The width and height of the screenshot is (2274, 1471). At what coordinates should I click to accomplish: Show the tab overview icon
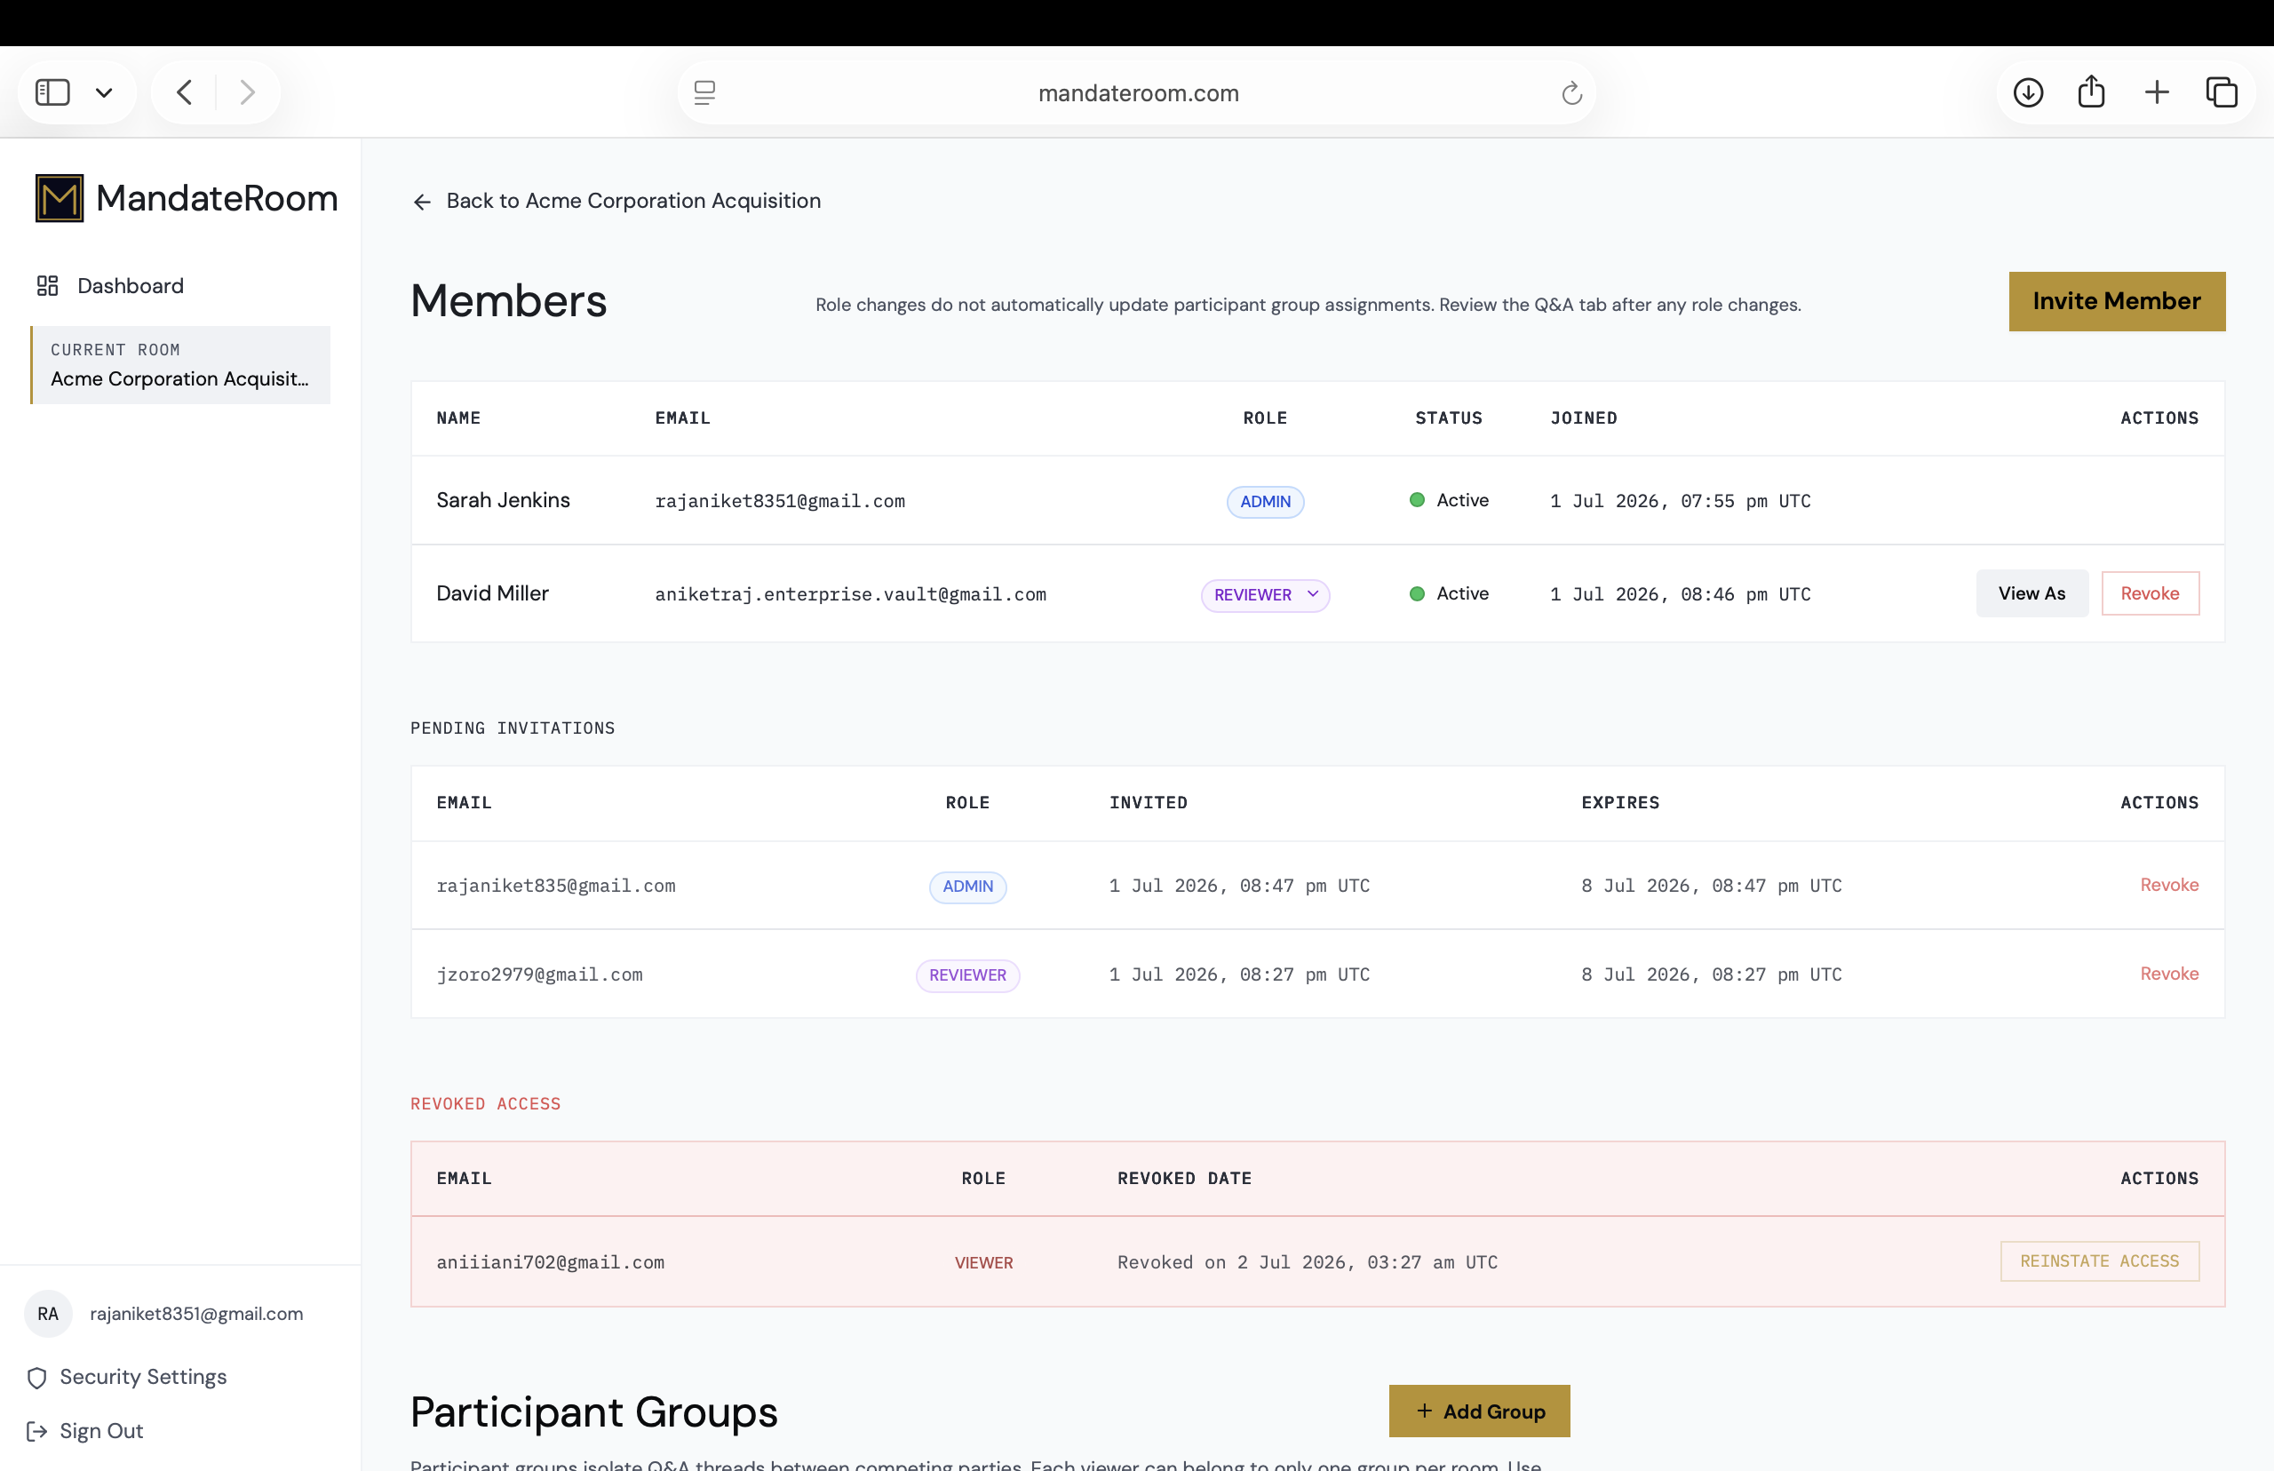[2222, 92]
